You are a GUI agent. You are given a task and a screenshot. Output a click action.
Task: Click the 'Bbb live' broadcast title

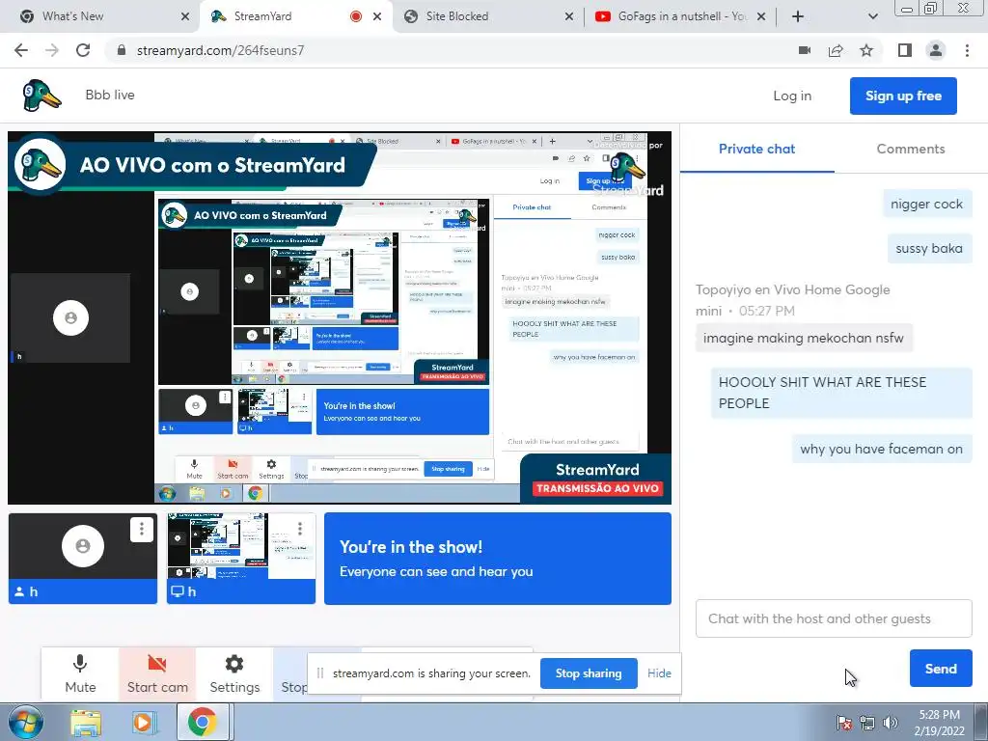point(110,96)
